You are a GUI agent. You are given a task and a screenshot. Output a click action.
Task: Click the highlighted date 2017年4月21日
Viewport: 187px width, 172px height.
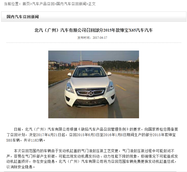coord(51,135)
